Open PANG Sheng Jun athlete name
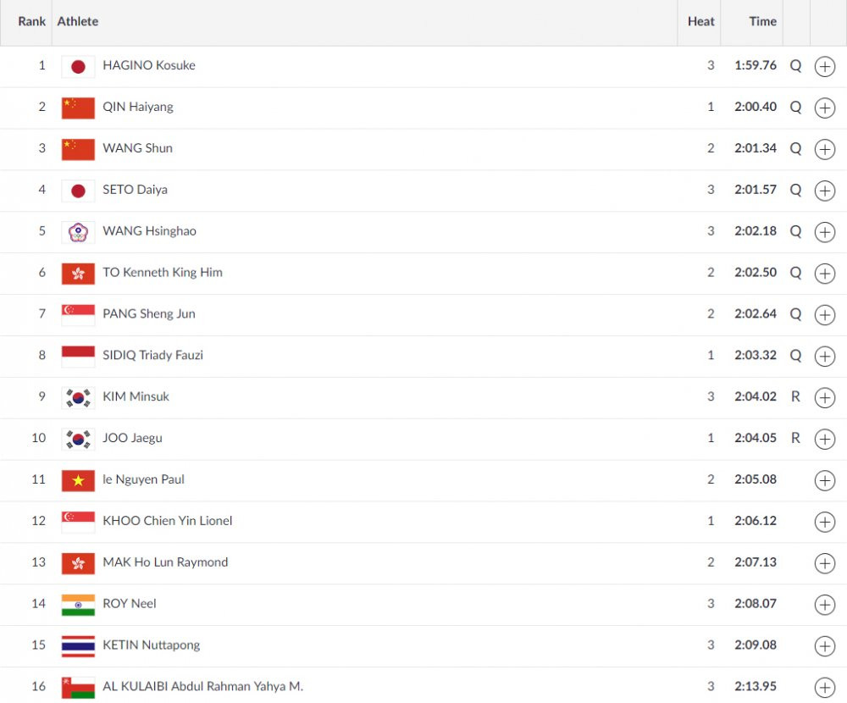The width and height of the screenshot is (847, 703). (x=149, y=314)
